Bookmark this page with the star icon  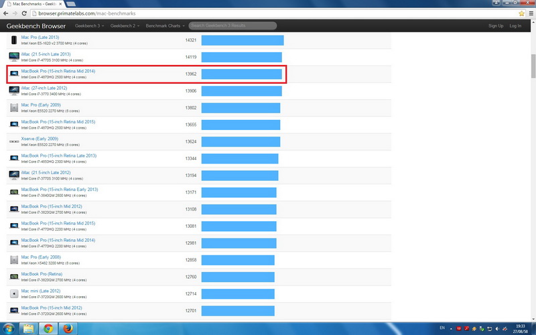[x=521, y=13]
